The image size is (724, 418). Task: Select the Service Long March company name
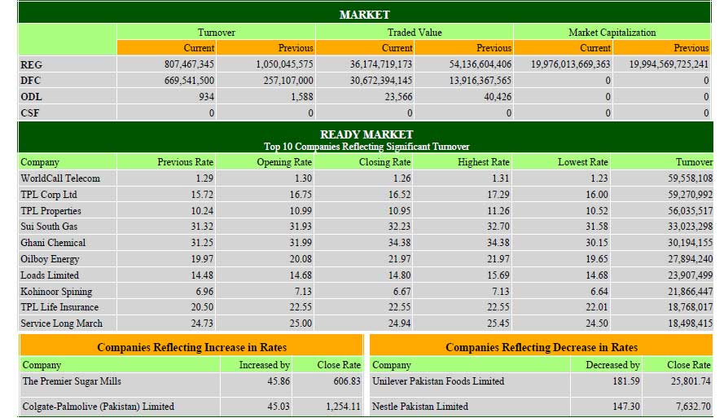[x=61, y=323]
